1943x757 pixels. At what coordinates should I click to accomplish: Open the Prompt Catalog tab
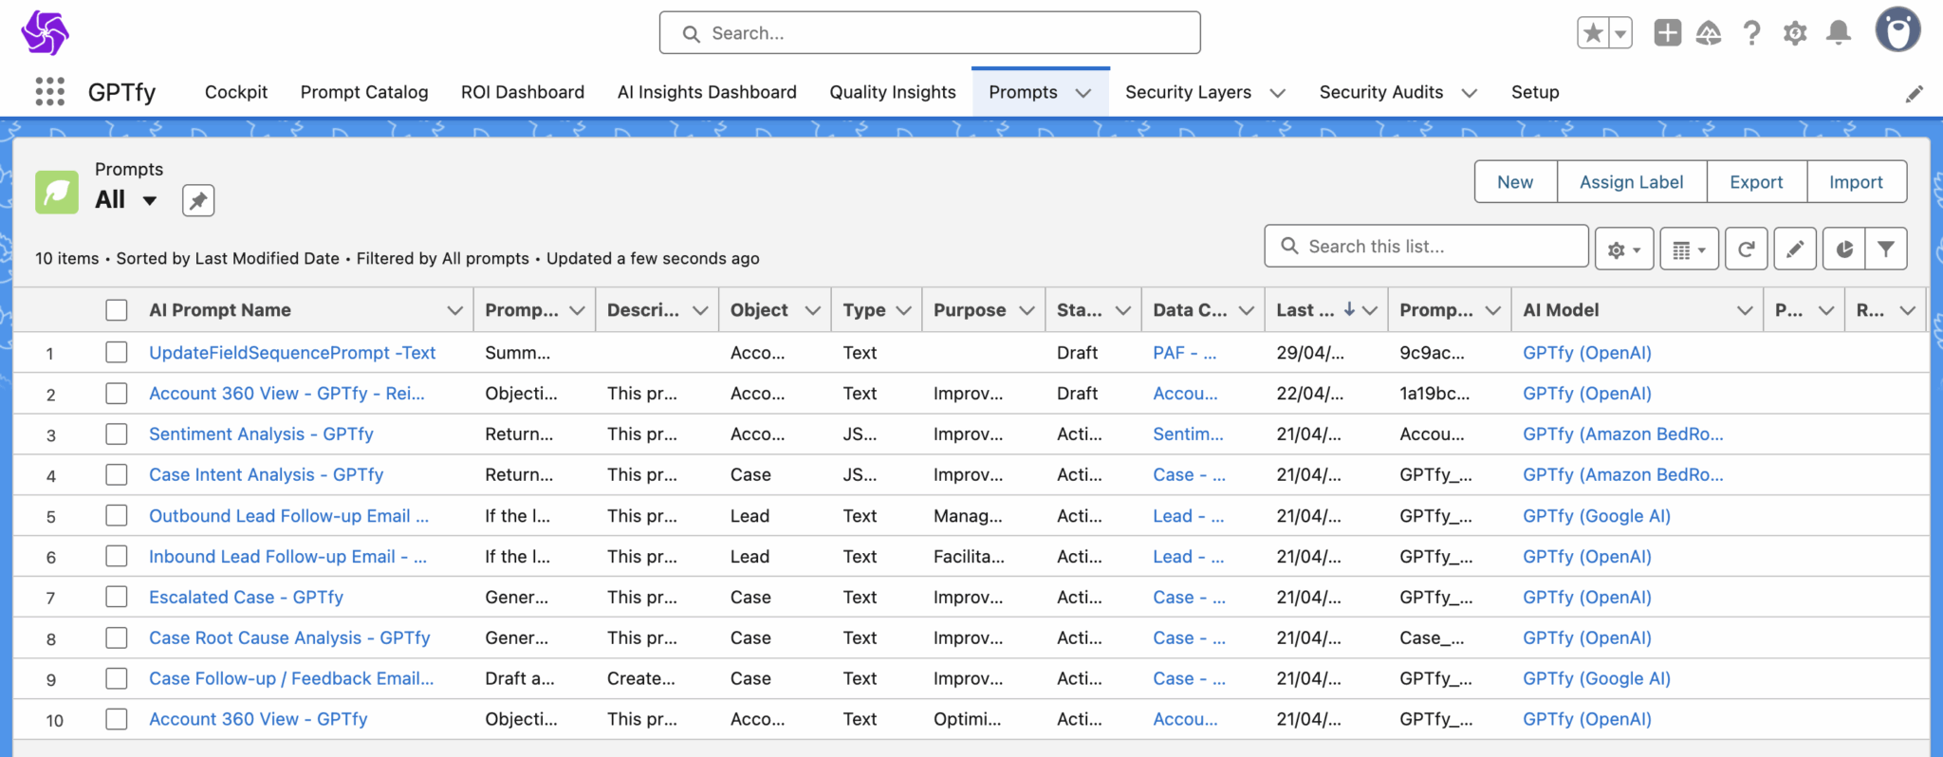(364, 92)
